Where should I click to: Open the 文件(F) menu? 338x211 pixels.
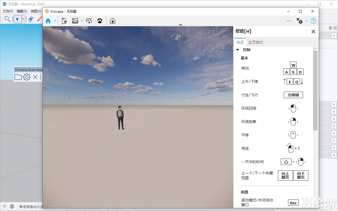point(8,11)
